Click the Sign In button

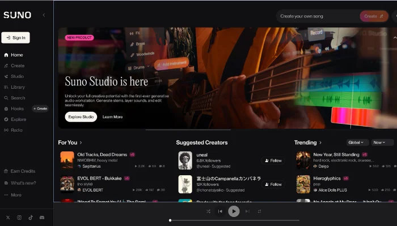15,38
